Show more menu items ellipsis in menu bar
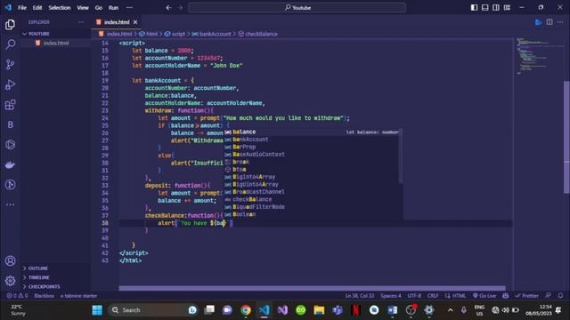 (129, 7)
